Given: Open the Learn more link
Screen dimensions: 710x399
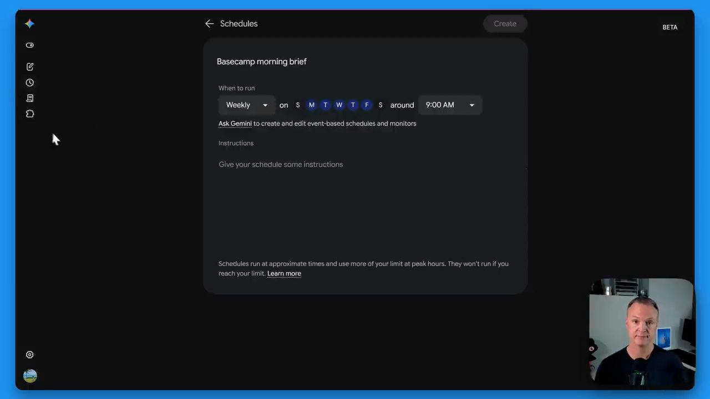Looking at the screenshot, I should pyautogui.click(x=284, y=273).
